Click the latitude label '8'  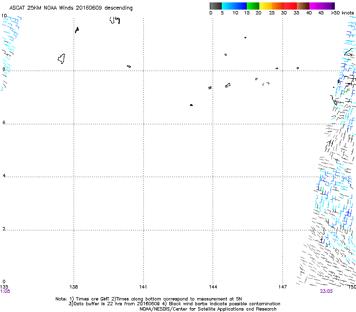point(4,69)
